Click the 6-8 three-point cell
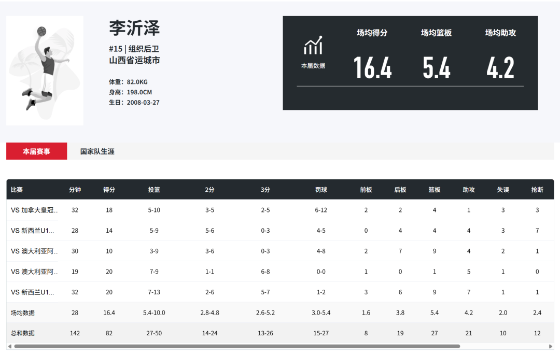The height and width of the screenshot is (355, 560). 265,272
